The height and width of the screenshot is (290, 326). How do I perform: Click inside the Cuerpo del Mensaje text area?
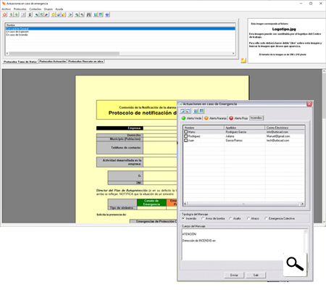coord(243,244)
